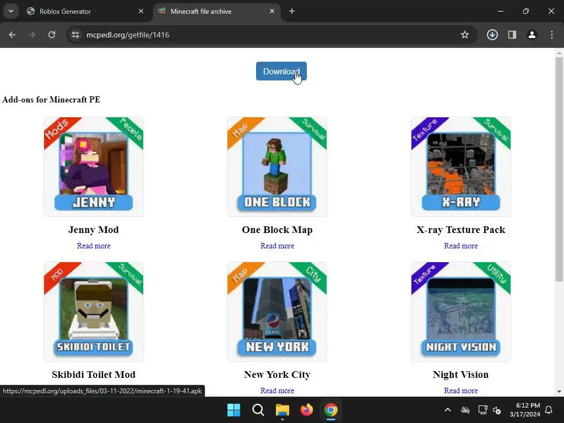The width and height of the screenshot is (564, 423).
Task: Open site information icon in address bar
Action: click(x=75, y=35)
